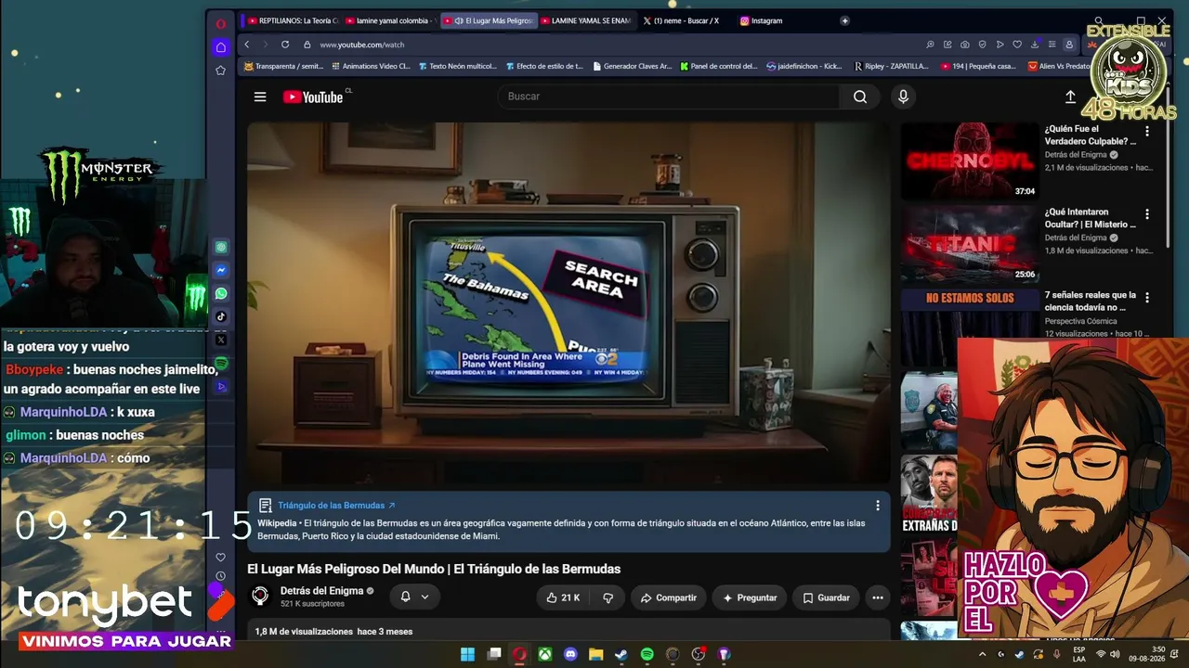Click the video title El Lugar Más Peligroso
1189x668 pixels.
point(434,569)
